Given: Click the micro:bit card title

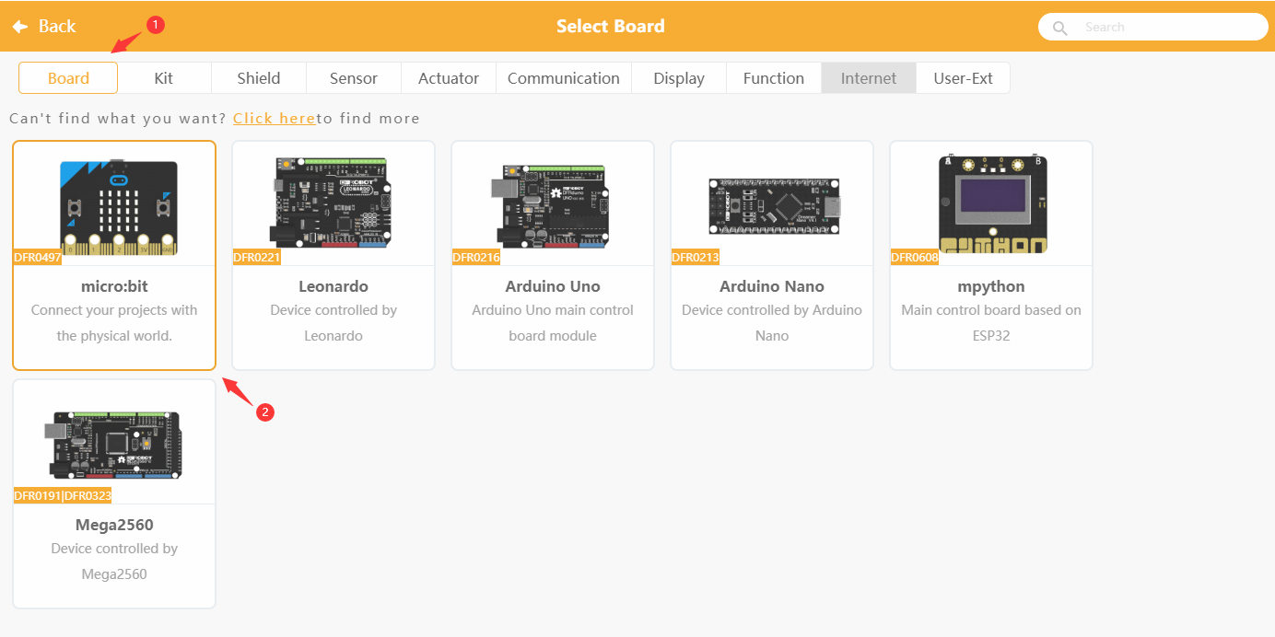Looking at the screenshot, I should coord(114,286).
